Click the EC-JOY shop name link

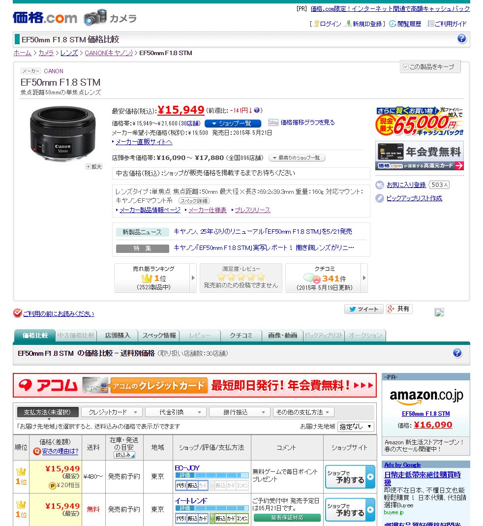coord(187,467)
